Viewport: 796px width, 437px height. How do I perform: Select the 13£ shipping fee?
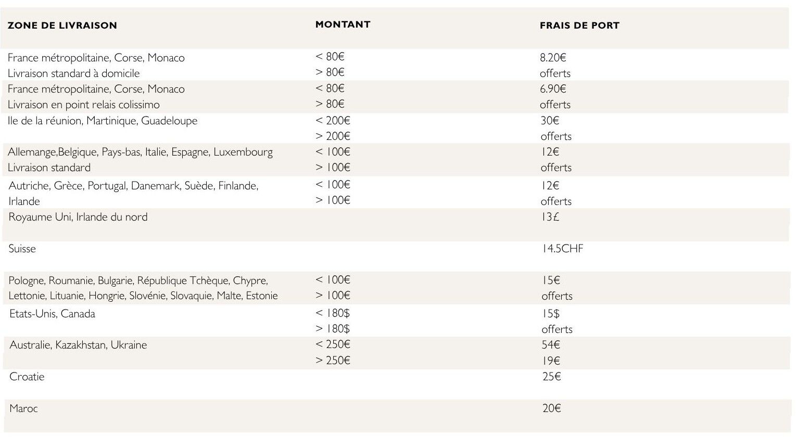pos(550,217)
